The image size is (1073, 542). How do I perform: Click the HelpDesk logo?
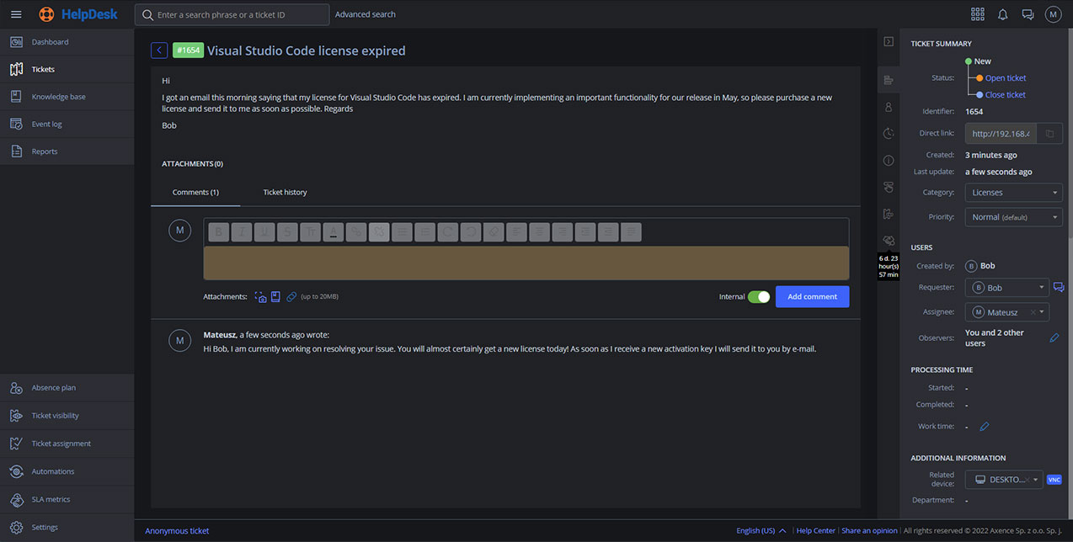pyautogui.click(x=78, y=14)
